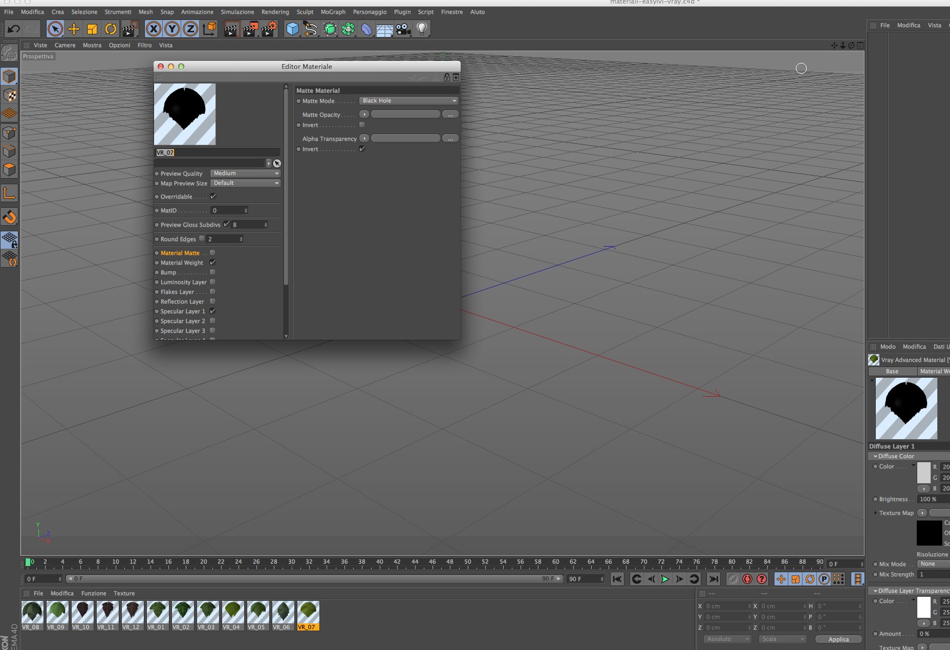The width and height of the screenshot is (950, 650).
Task: Click the Undo arrow icon
Action: 14,29
